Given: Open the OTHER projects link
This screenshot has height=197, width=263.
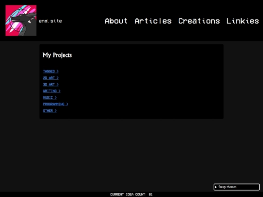Looking at the screenshot, I should click(x=50, y=111).
